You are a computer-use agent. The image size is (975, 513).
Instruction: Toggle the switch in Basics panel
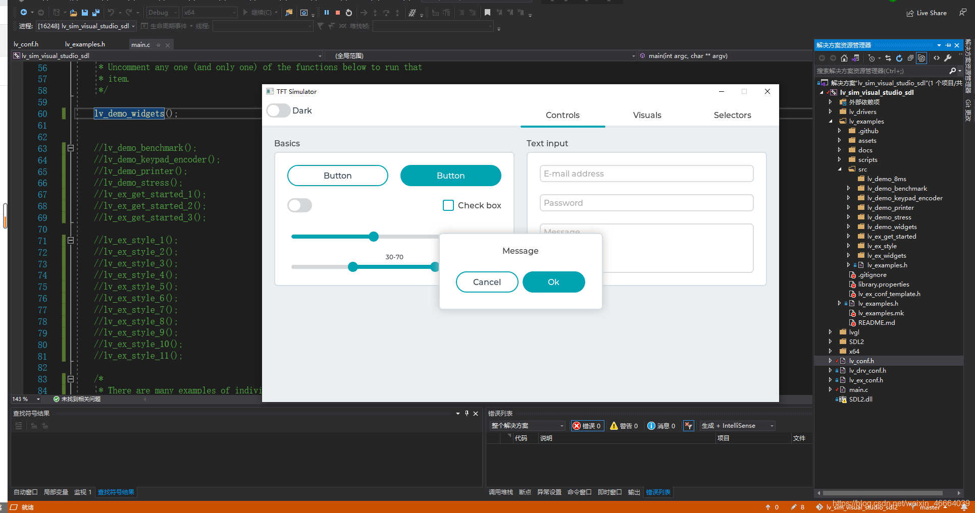pyautogui.click(x=299, y=205)
